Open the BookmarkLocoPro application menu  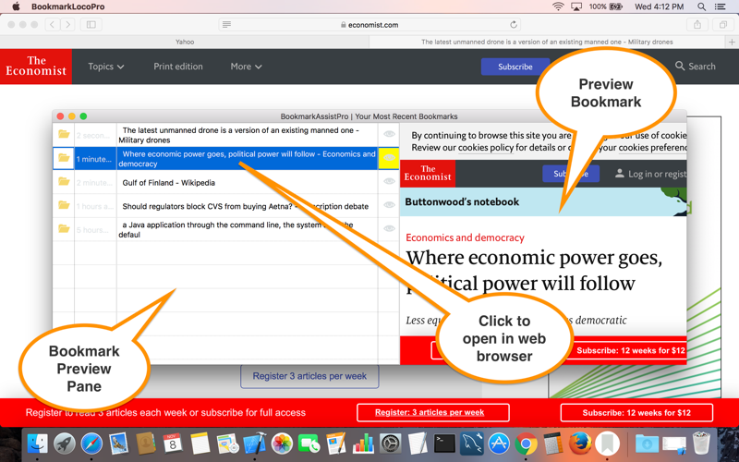67,7
